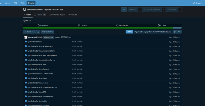Open Epic.OnlineServices.Ecom folder
This screenshot has height=106, width=205.
[37, 78]
